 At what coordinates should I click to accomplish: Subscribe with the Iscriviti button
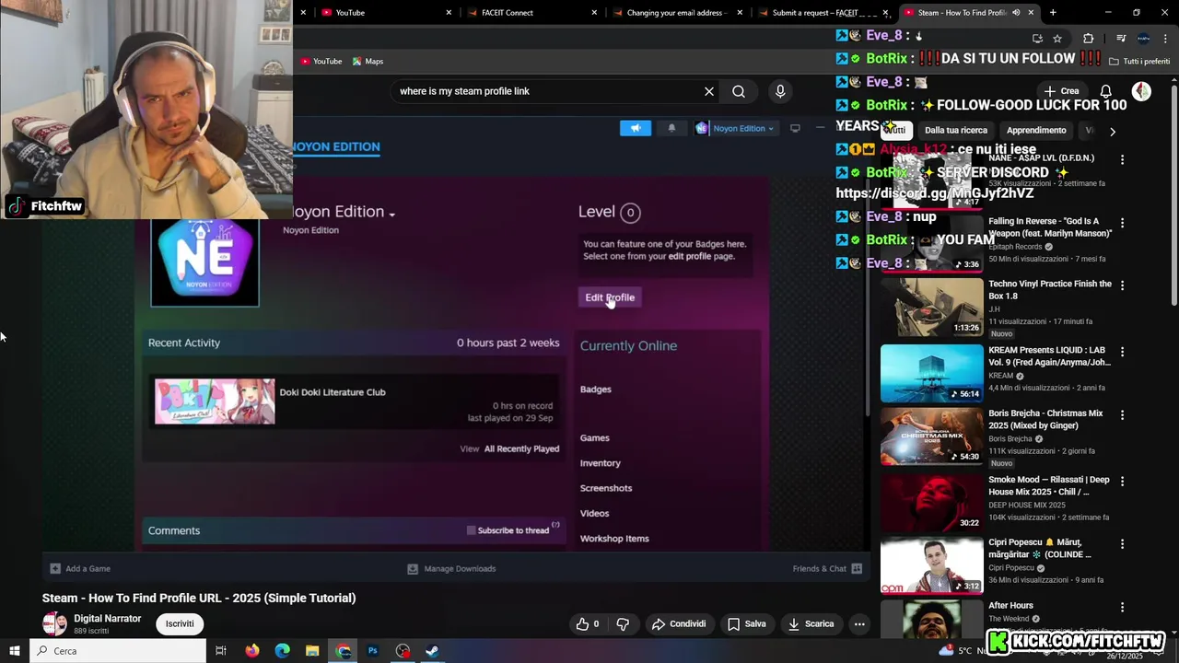coord(180,623)
